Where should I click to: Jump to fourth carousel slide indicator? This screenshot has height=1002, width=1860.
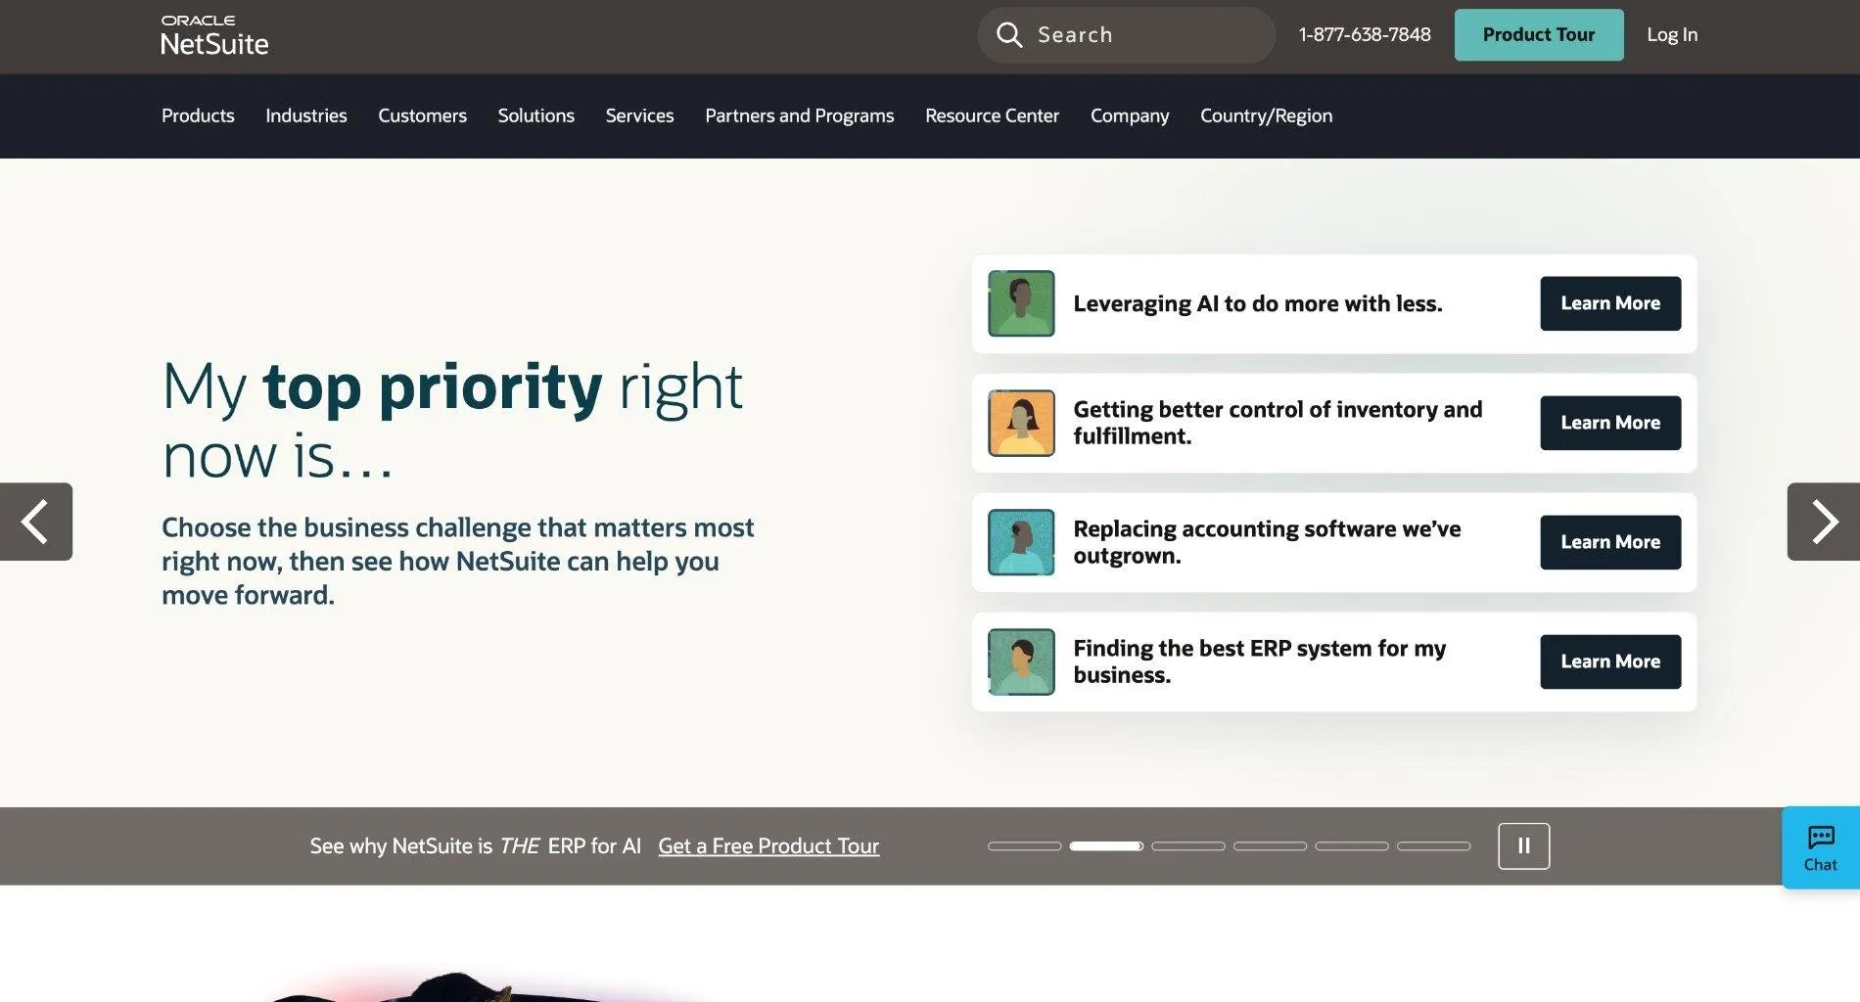coord(1271,846)
